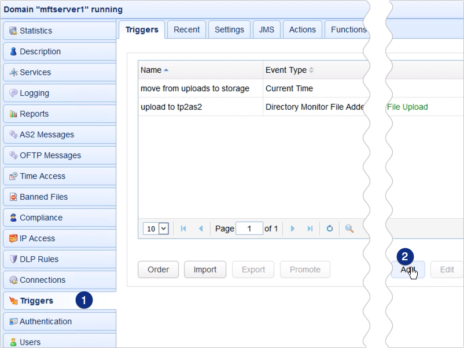The width and height of the screenshot is (464, 348).
Task: Sort the table by Name column header
Action: tap(152, 70)
